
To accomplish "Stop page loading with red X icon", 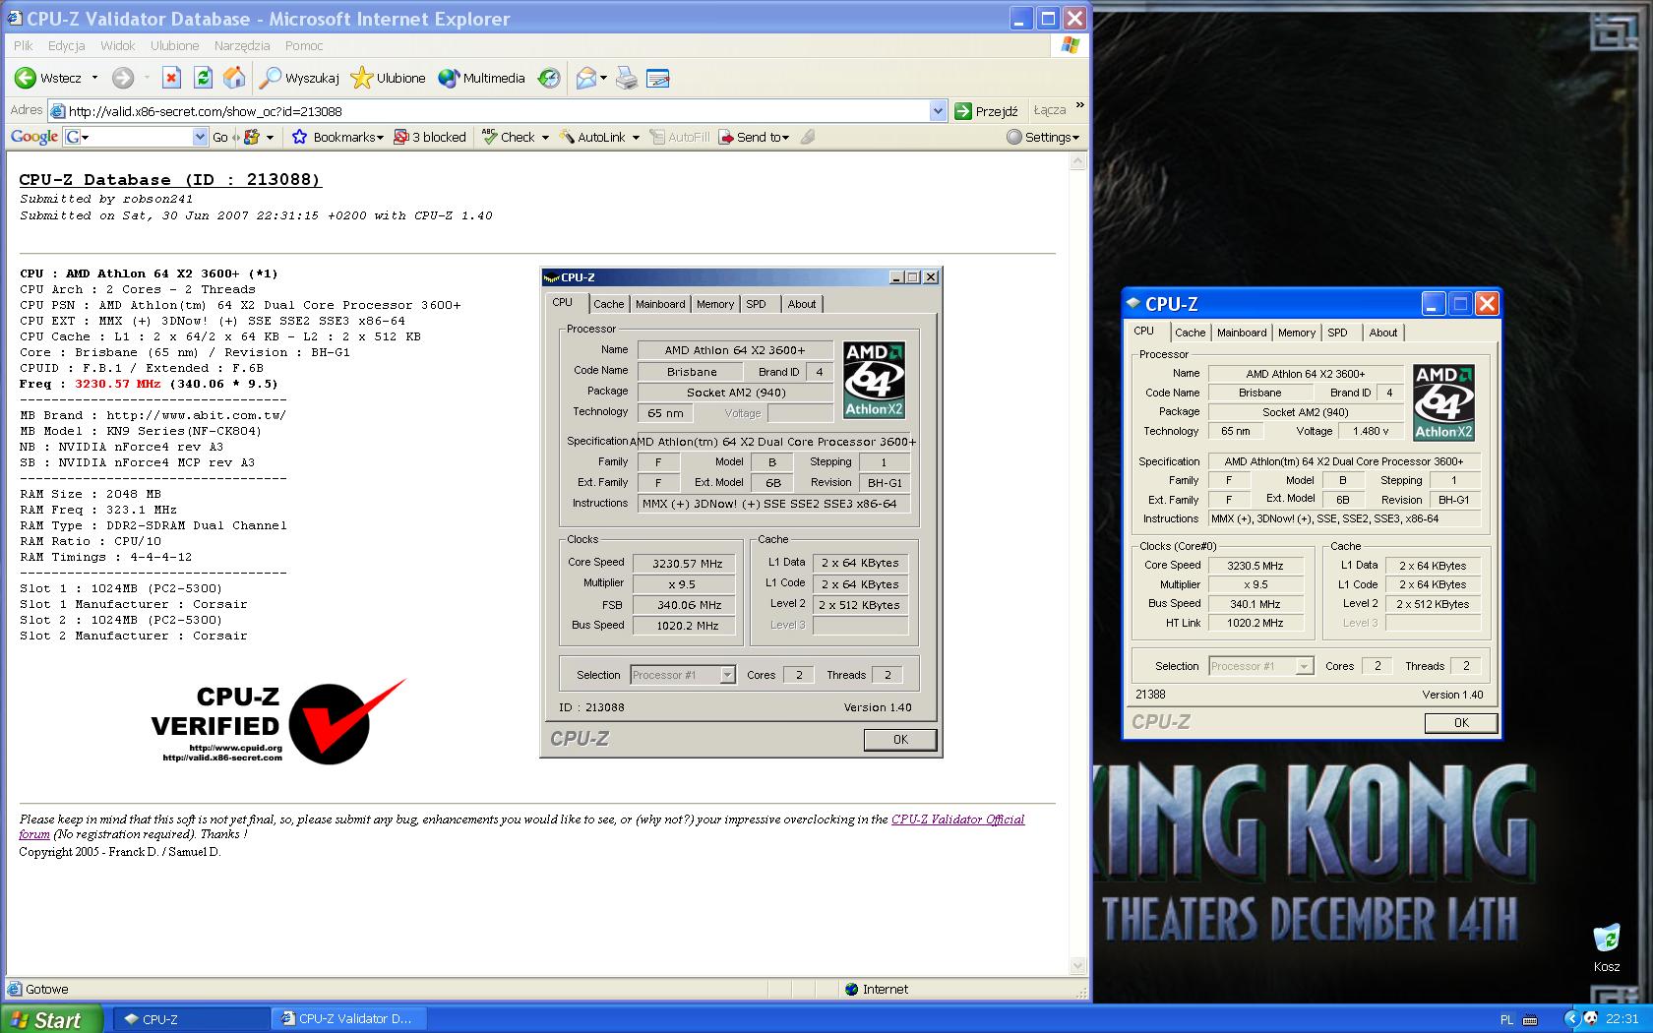I will pyautogui.click(x=171, y=78).
